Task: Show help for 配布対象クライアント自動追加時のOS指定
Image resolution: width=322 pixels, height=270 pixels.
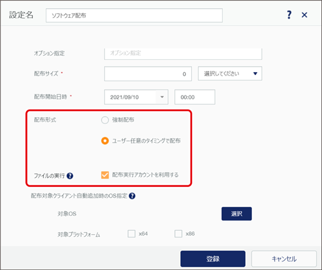Action: 132,196
